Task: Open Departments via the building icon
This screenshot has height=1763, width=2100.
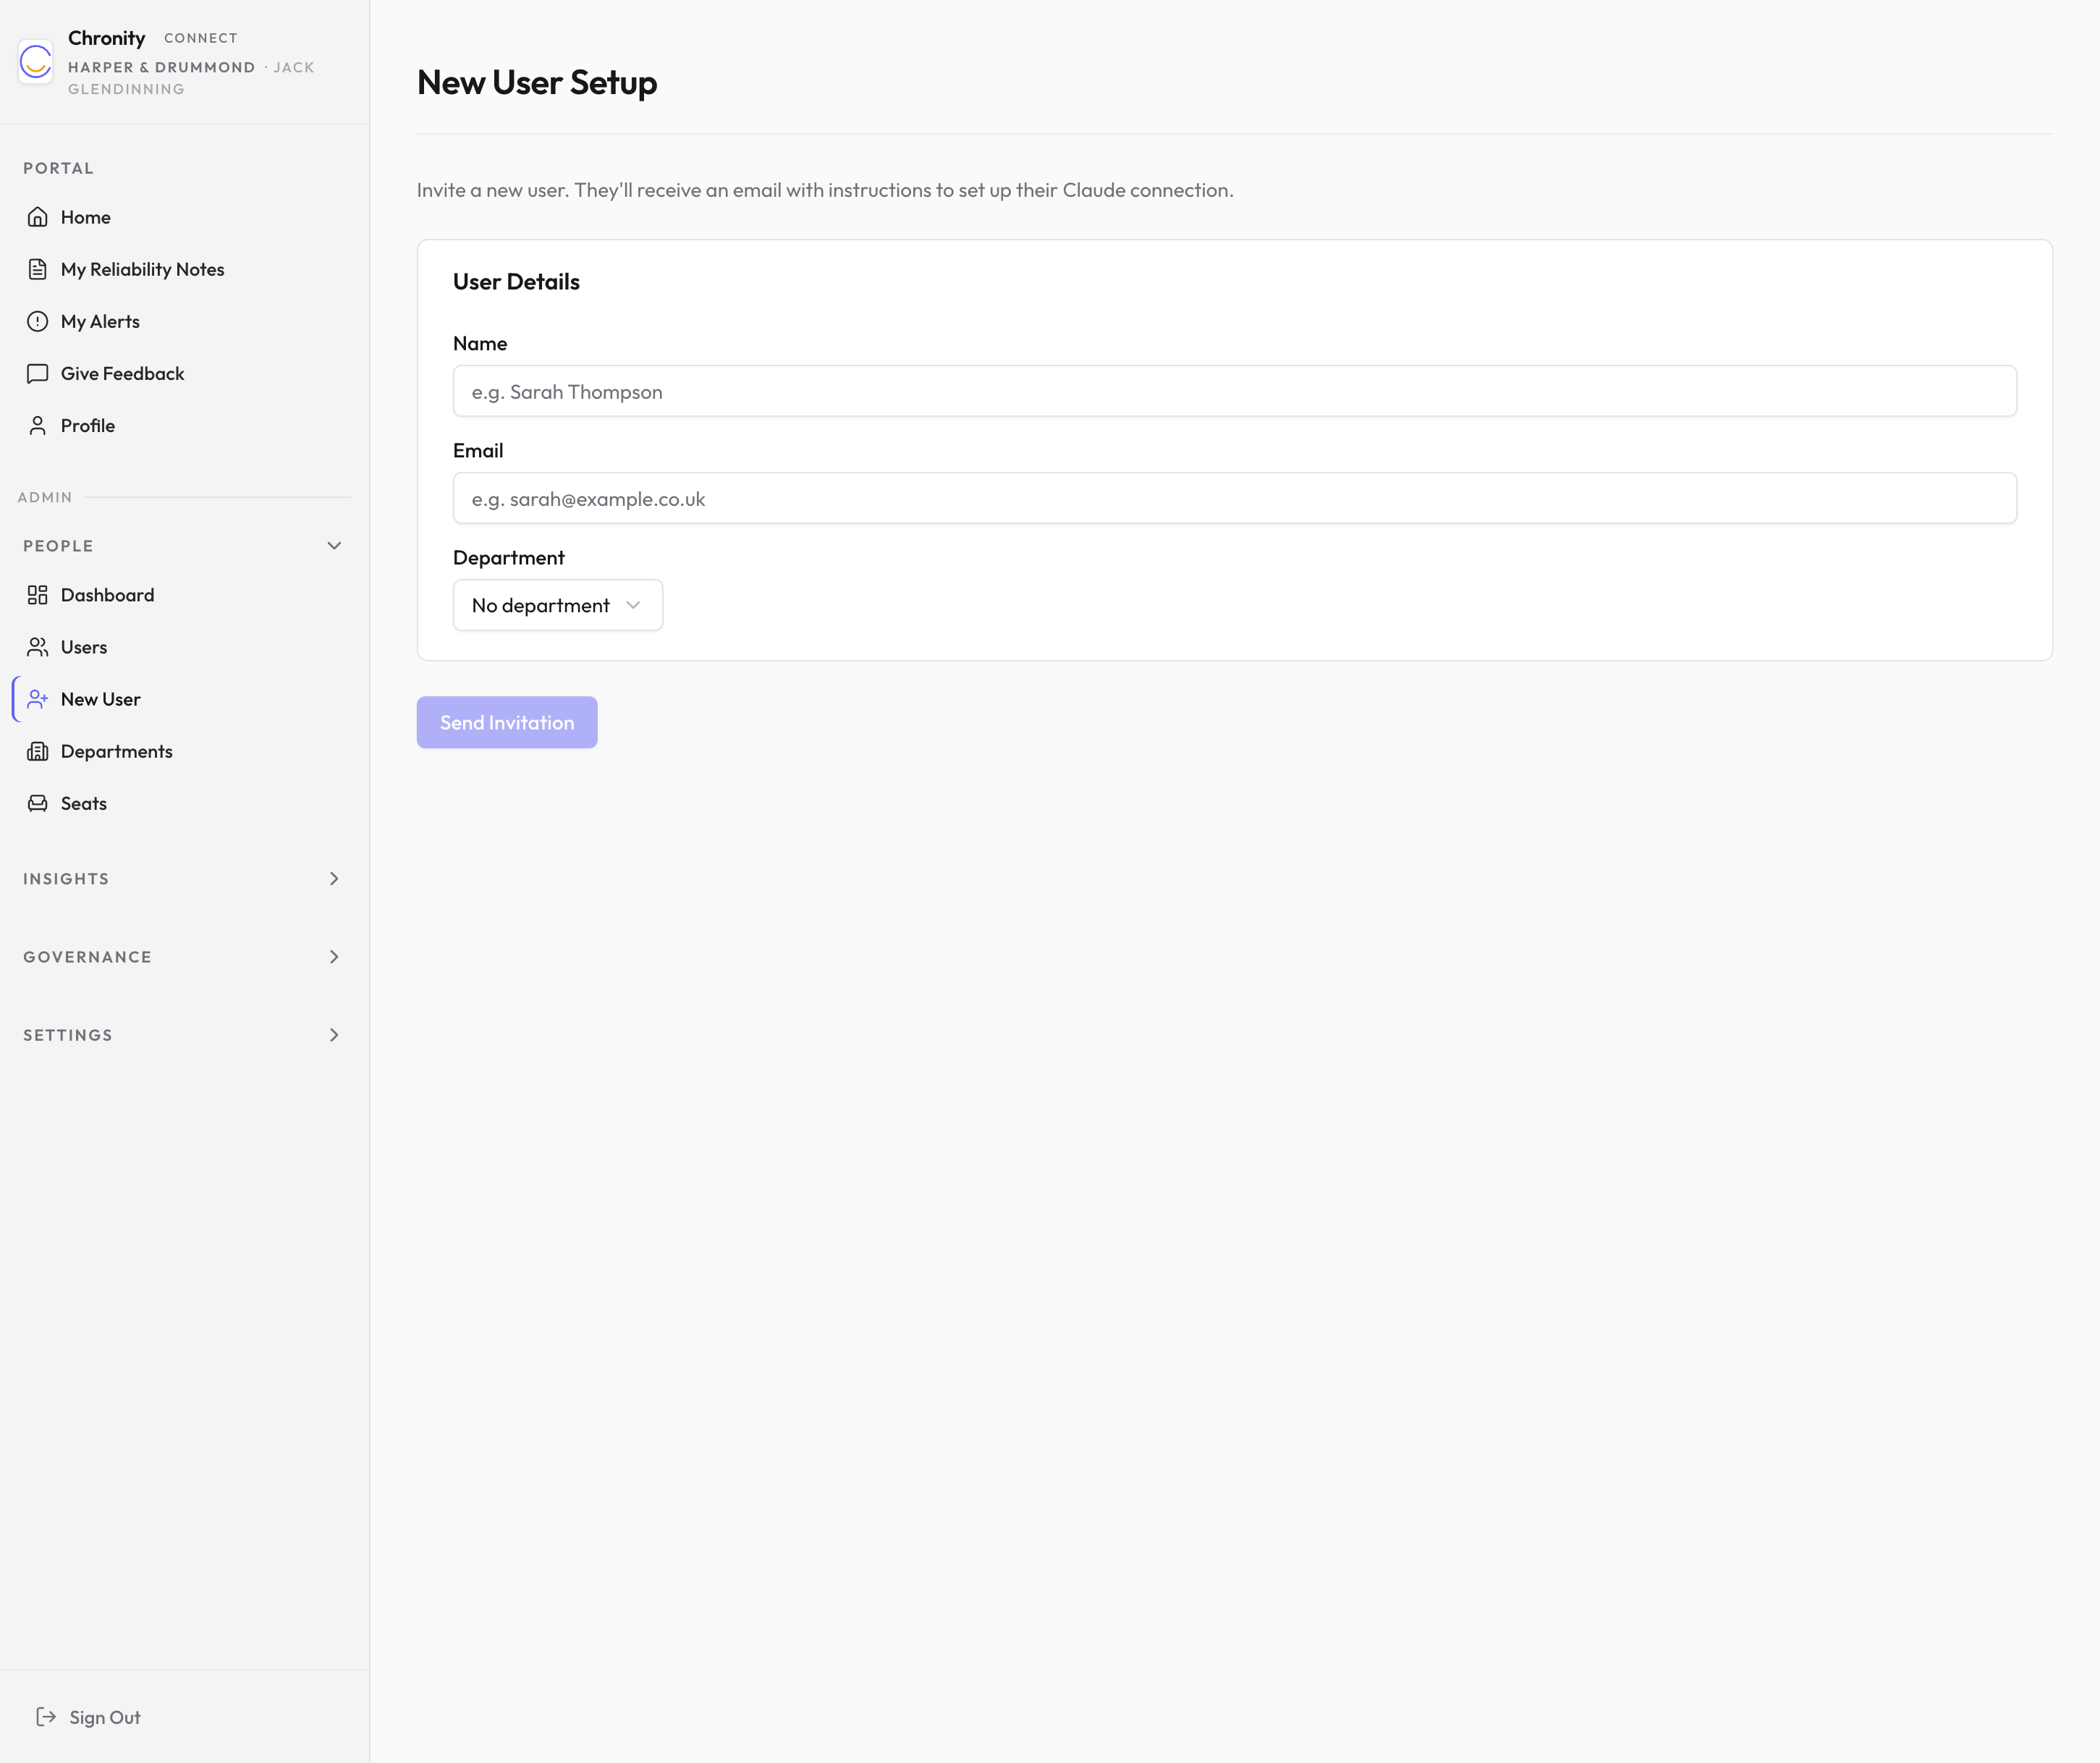Action: coord(37,750)
